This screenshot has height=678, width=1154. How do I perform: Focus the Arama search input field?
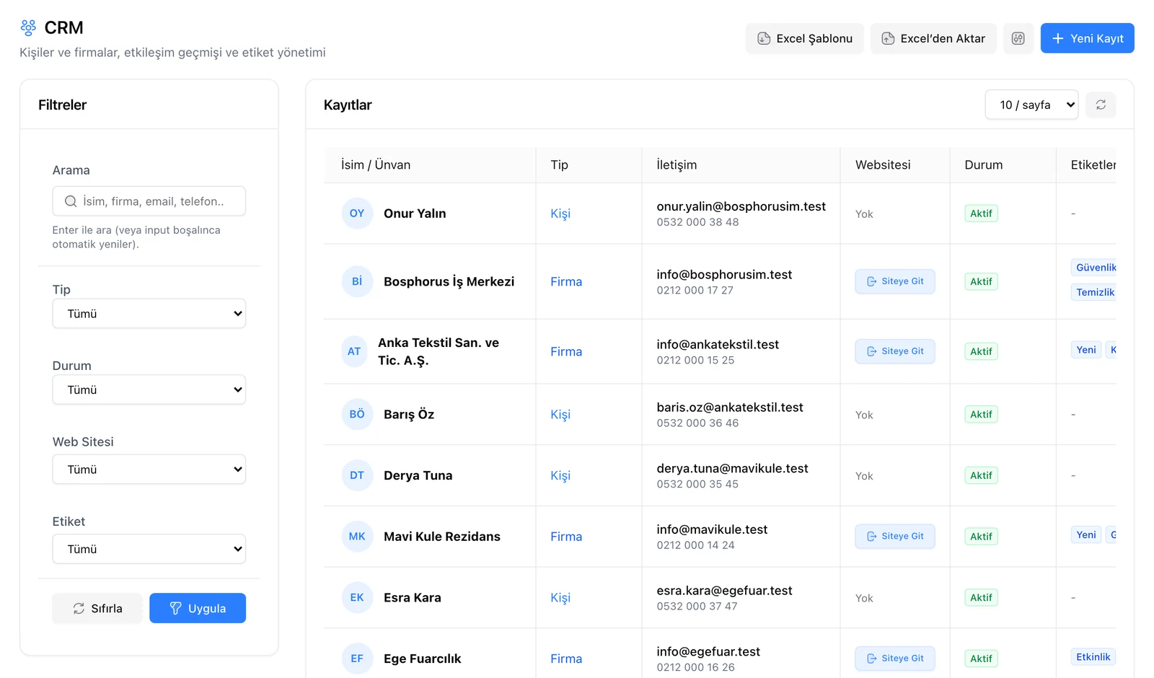(149, 201)
